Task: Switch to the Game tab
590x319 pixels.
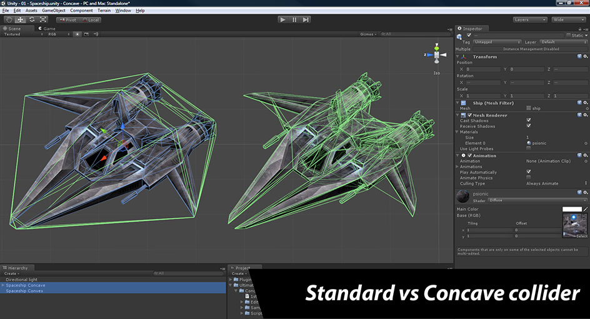Action: (x=47, y=29)
